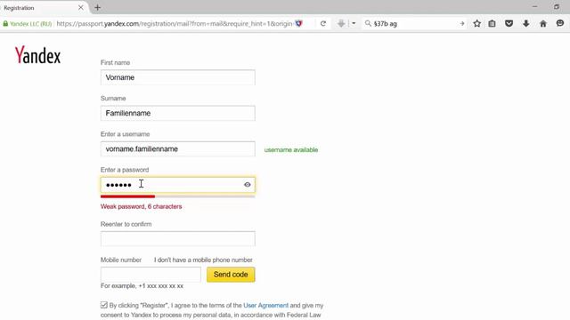The image size is (570, 320).
Task: Click the Send code button
Action: coord(231,275)
